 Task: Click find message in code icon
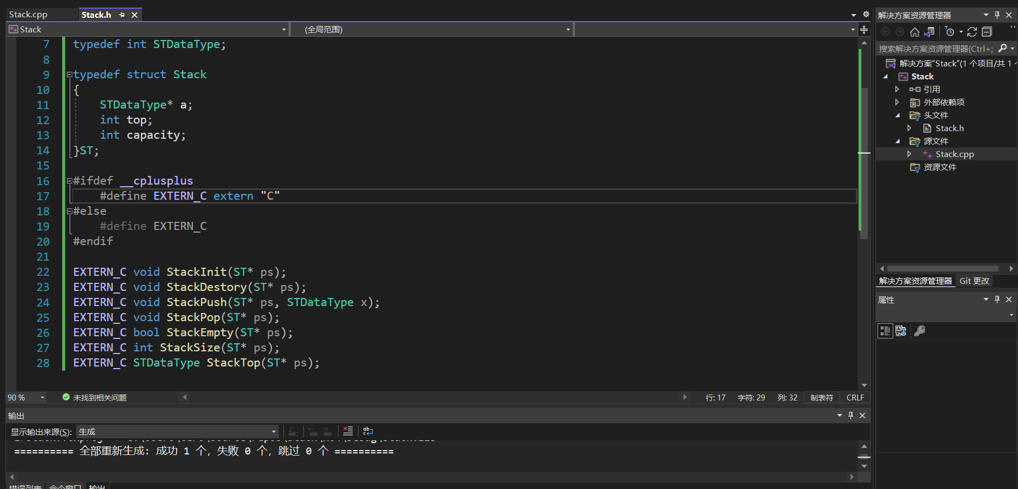click(293, 431)
